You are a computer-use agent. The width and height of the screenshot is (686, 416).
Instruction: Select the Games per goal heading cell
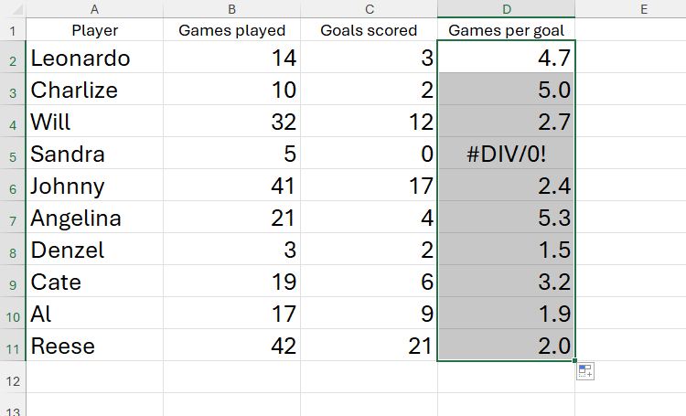coord(507,30)
